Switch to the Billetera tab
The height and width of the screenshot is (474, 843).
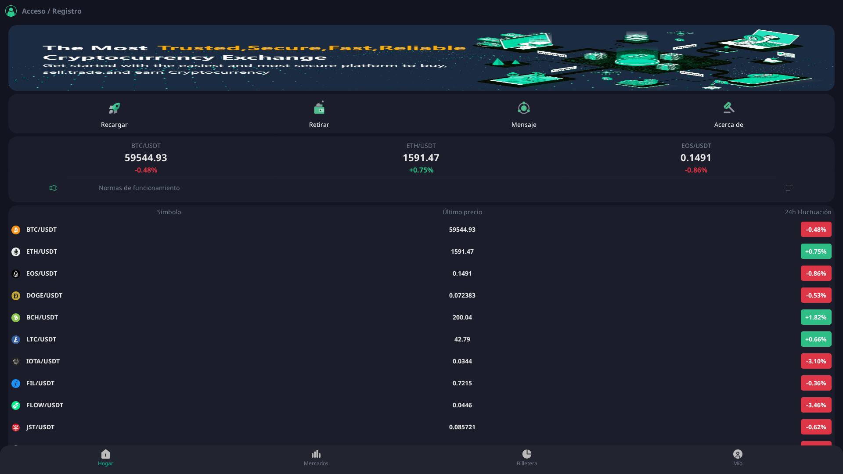click(527, 458)
